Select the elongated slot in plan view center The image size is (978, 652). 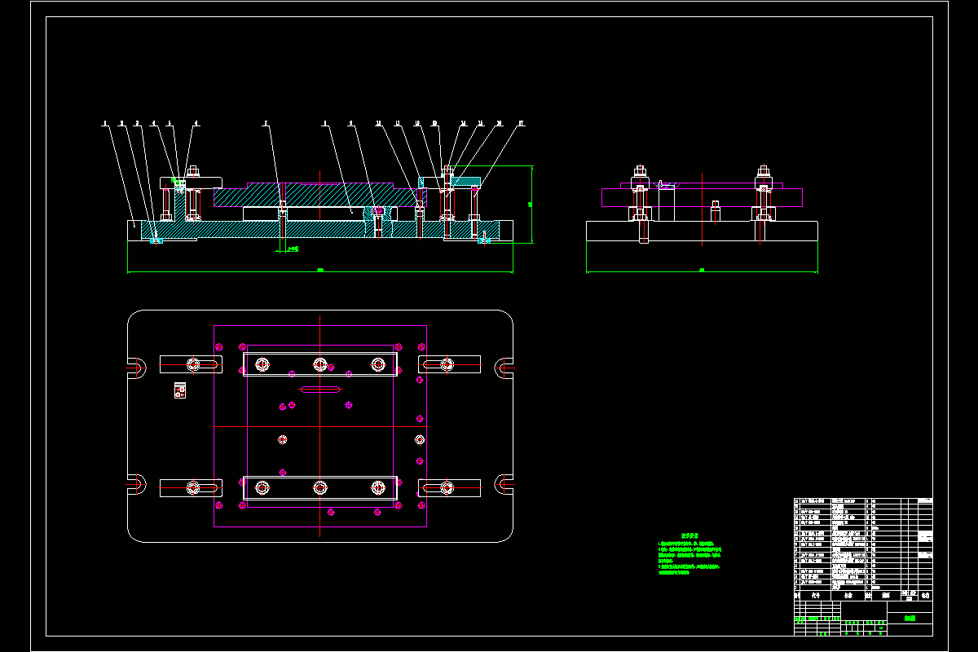click(319, 390)
